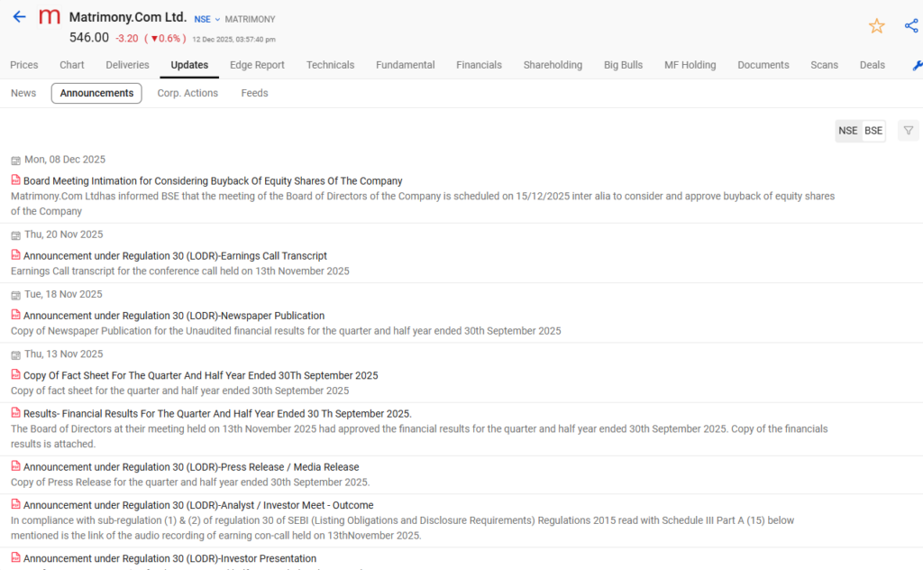
Task: Open the announcements filter funnel
Action: [x=909, y=131]
